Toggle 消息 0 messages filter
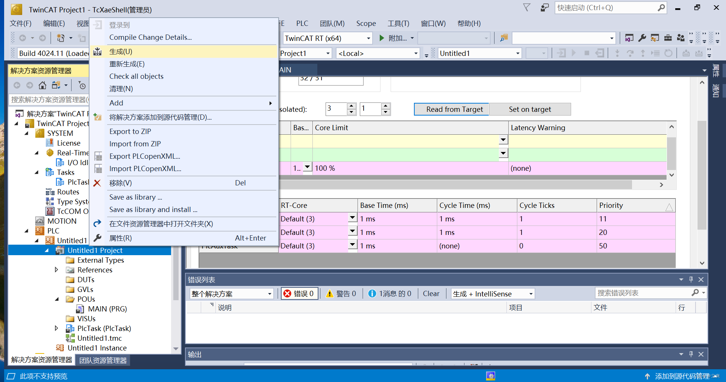Viewport: 726px width, 382px height. pyautogui.click(x=390, y=293)
